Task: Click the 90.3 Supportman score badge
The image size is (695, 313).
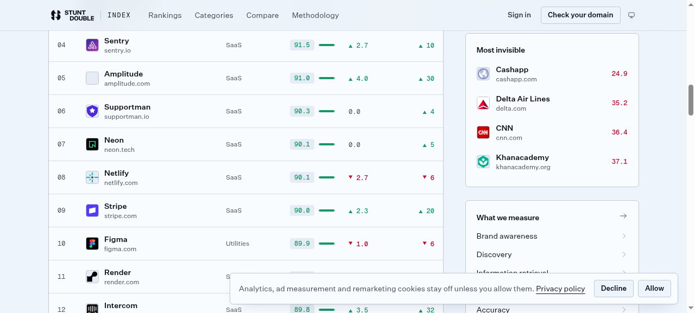Action: coord(302,111)
